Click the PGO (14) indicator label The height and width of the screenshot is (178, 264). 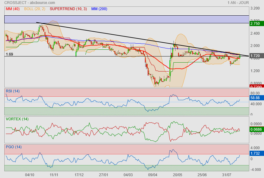pyautogui.click(x=14, y=147)
